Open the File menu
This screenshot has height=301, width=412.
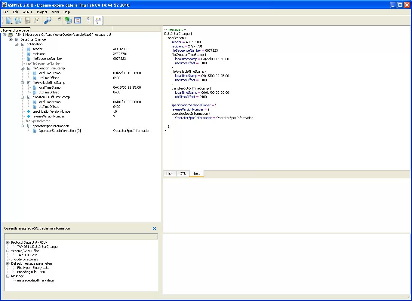6,12
